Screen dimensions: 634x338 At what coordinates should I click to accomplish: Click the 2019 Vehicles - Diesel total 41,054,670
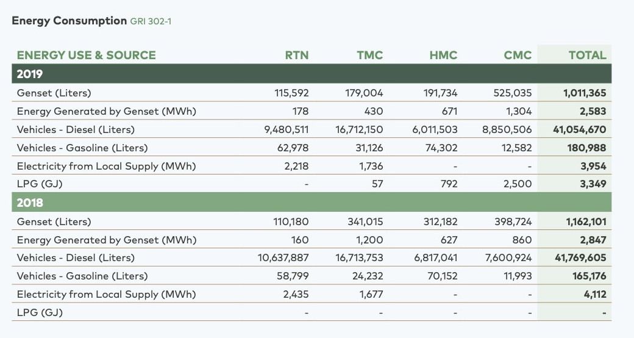pos(579,129)
